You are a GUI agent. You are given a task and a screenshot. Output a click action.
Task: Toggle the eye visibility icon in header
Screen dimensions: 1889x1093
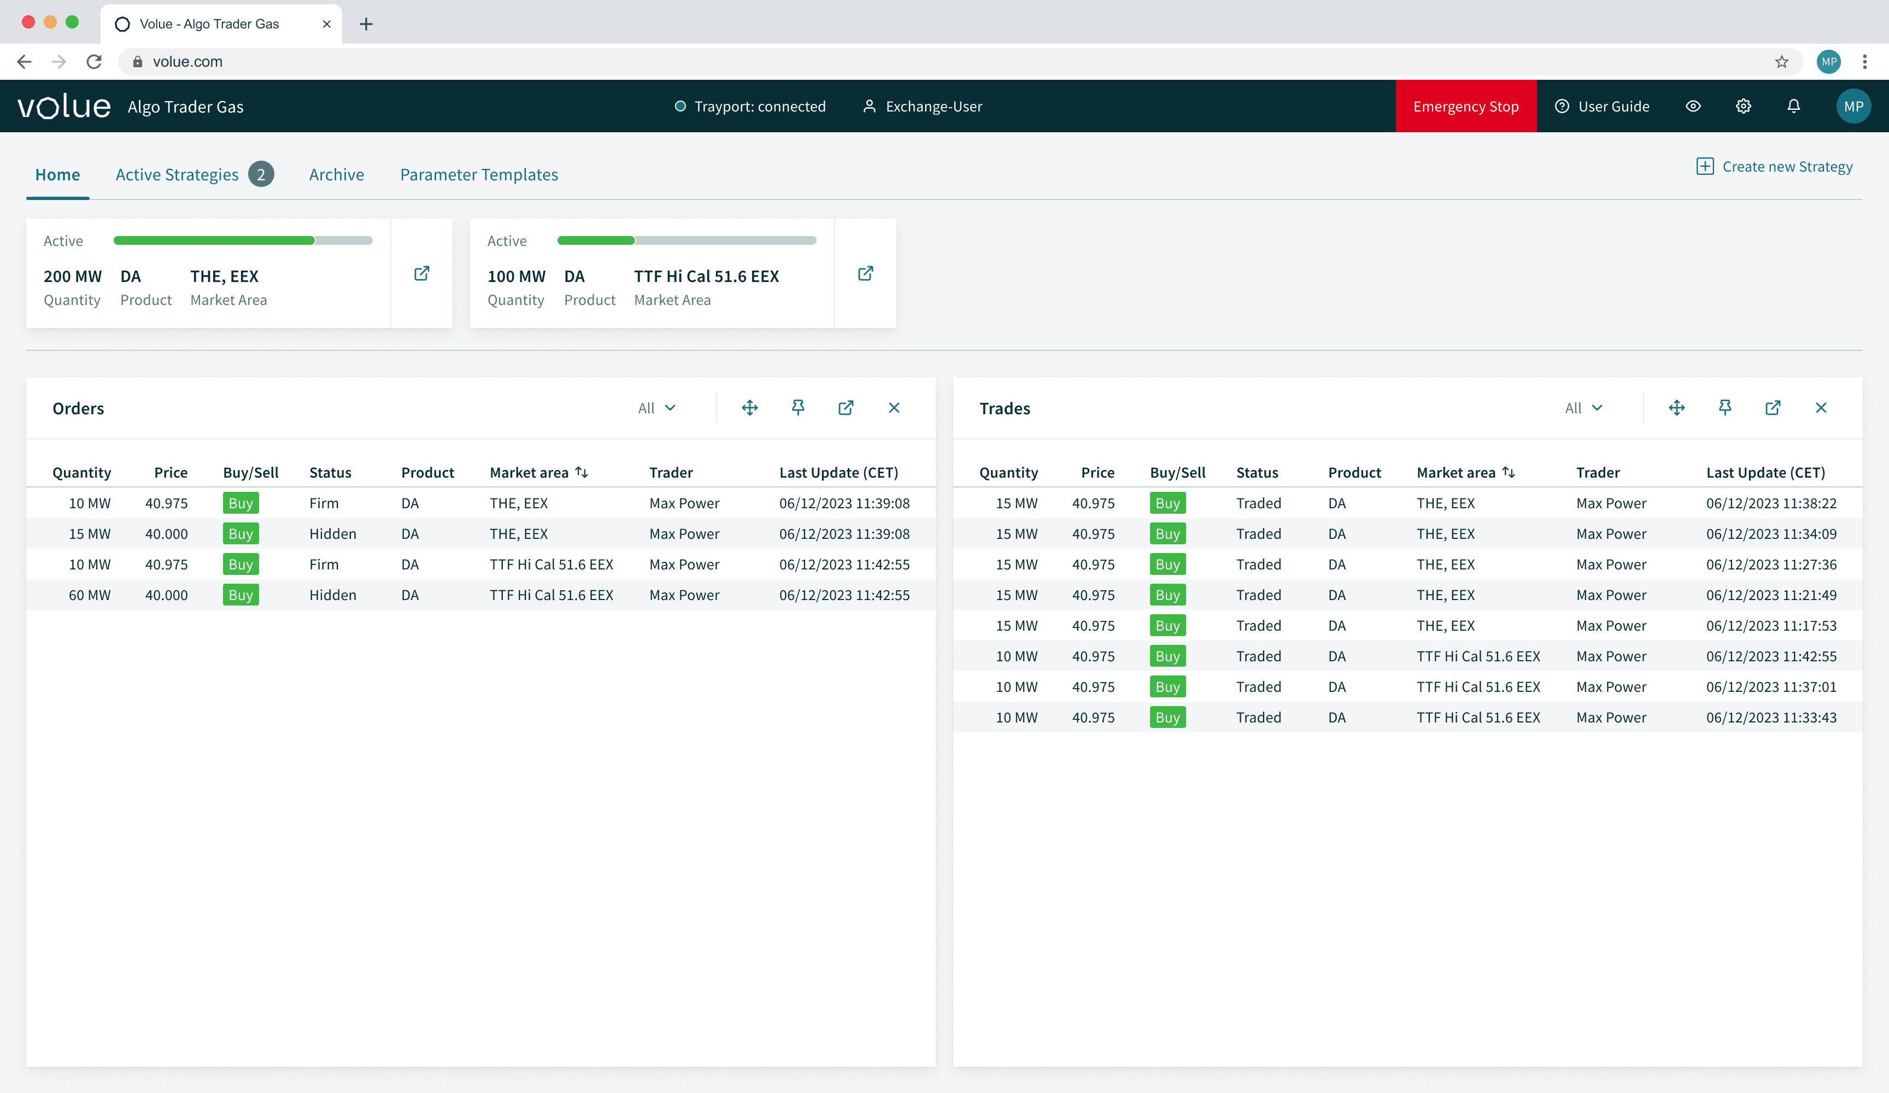(1693, 107)
